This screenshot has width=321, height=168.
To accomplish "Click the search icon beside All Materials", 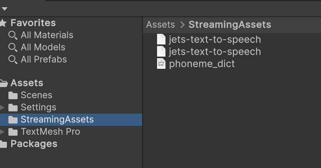I will click(13, 35).
